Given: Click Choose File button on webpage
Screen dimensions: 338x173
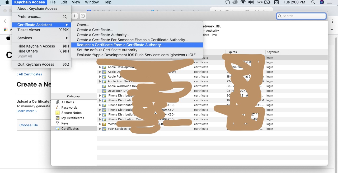Looking at the screenshot, I should tap(29, 125).
